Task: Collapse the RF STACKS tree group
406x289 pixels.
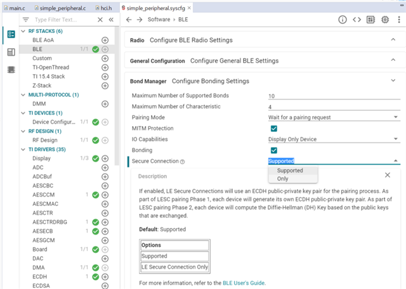Action: pos(24,30)
